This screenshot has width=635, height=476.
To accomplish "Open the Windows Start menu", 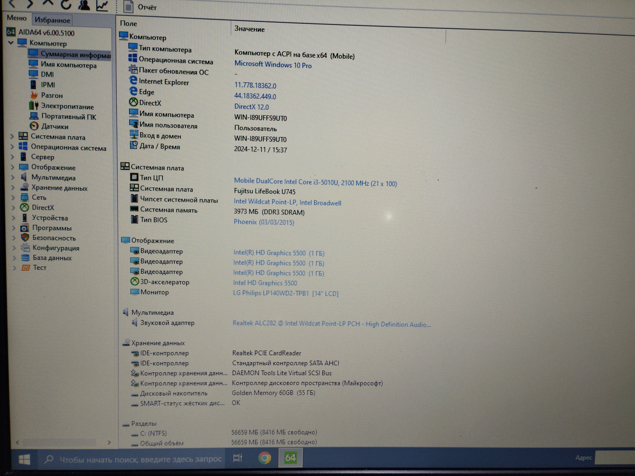I will (x=24, y=459).
